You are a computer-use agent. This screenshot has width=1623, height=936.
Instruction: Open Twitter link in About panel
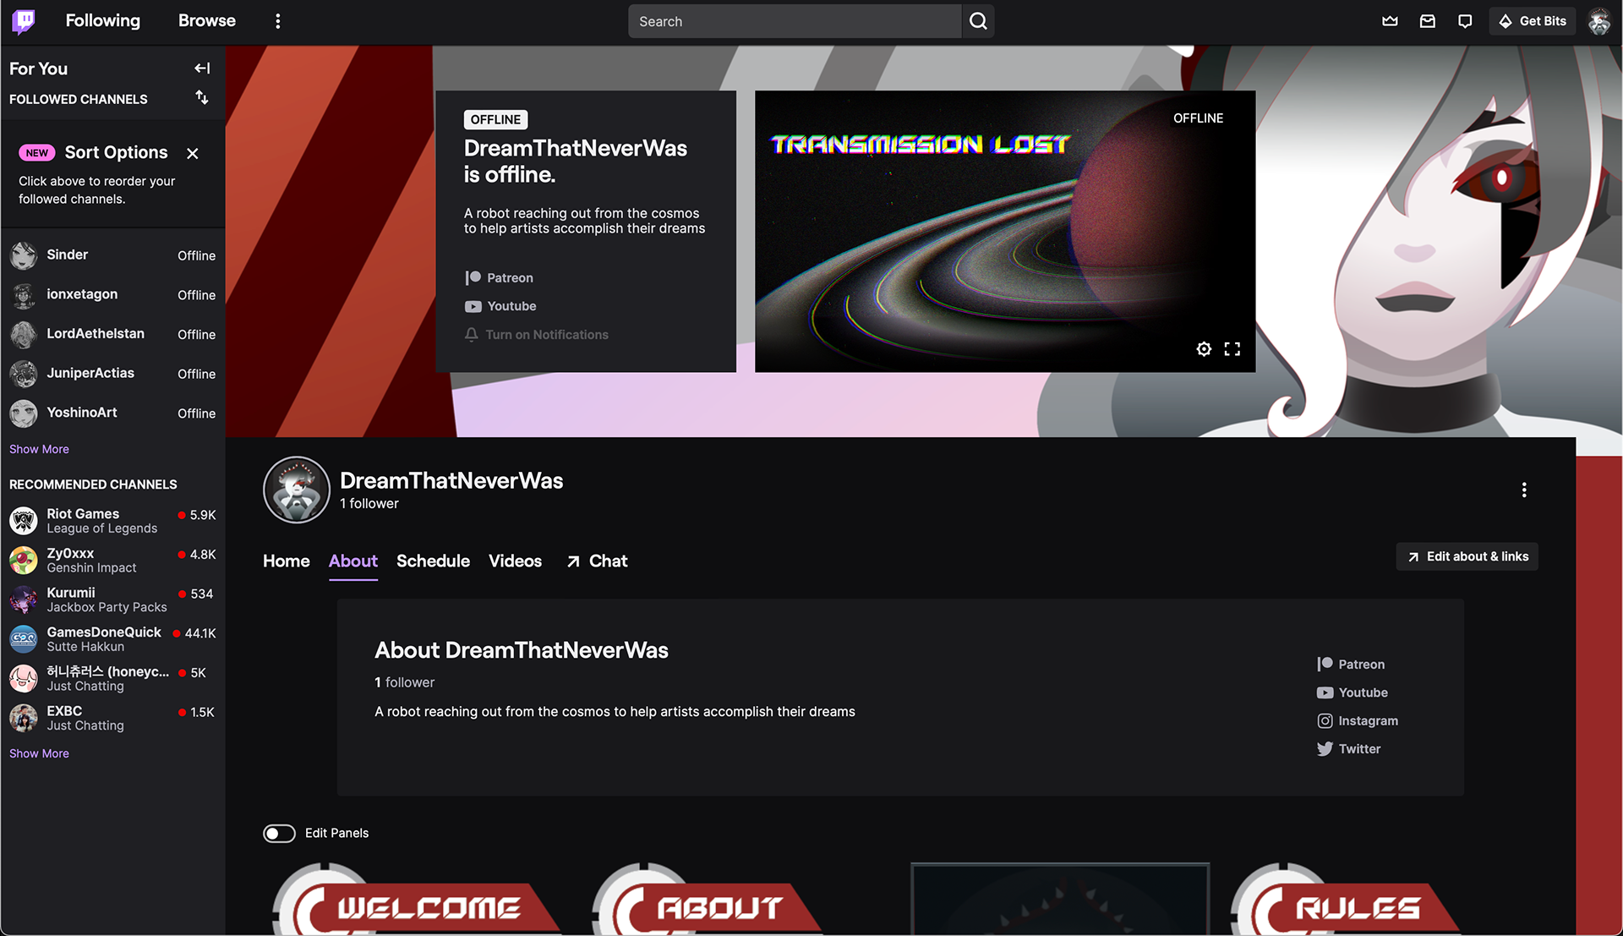pos(1348,749)
